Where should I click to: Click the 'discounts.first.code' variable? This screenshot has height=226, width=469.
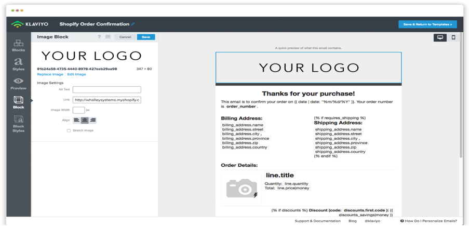click(x=363, y=210)
